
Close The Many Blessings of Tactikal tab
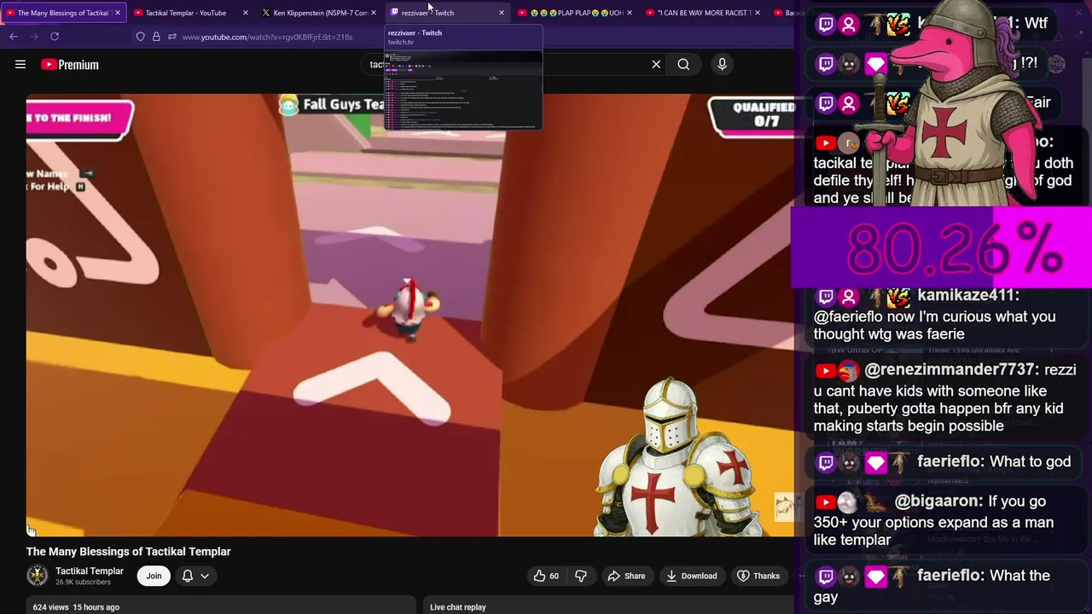point(118,13)
